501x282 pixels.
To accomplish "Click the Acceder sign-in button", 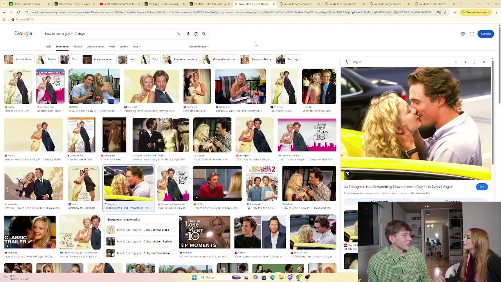I will click(x=486, y=34).
